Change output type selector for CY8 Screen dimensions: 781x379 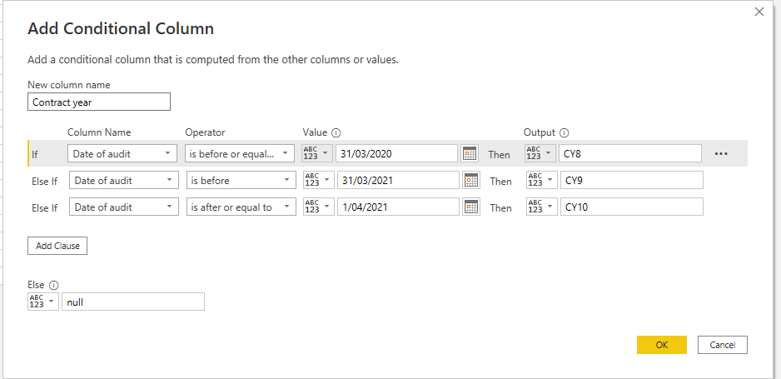(x=540, y=154)
